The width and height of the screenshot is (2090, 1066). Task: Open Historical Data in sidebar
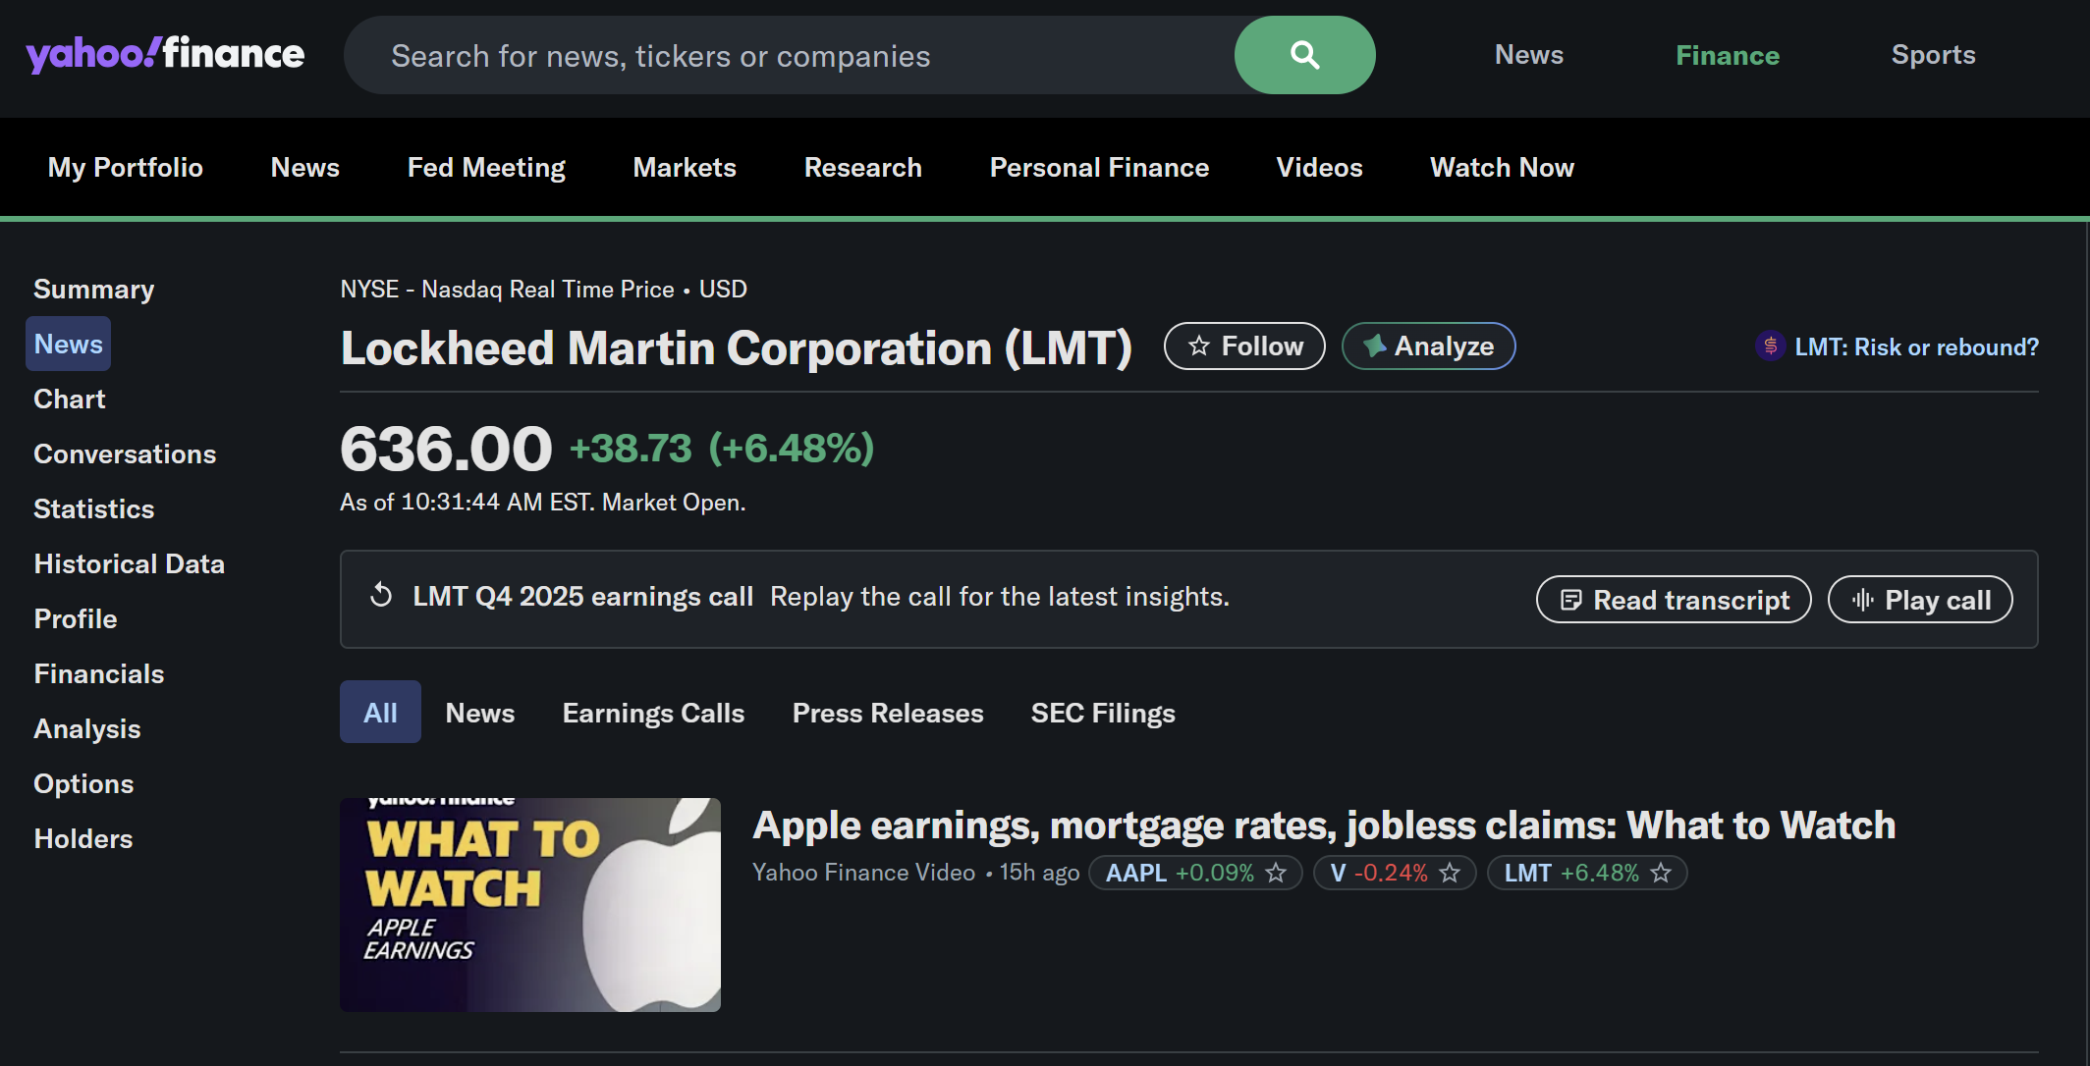(129, 563)
